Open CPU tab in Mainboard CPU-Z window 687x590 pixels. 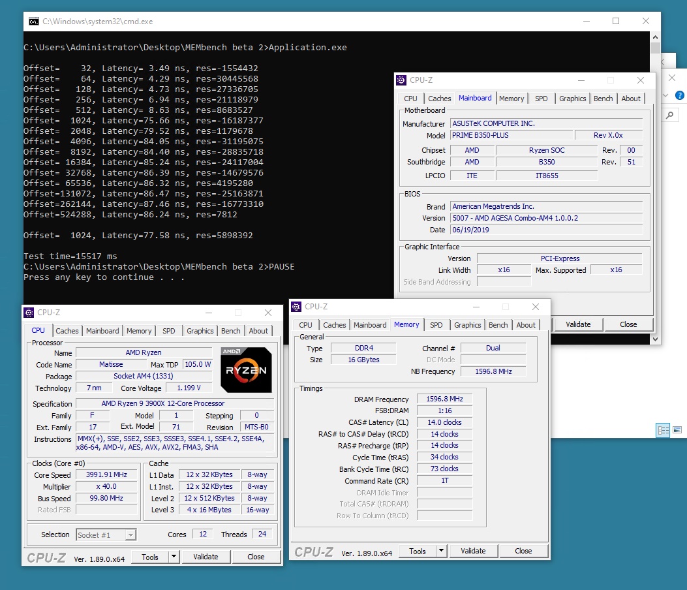[410, 99]
